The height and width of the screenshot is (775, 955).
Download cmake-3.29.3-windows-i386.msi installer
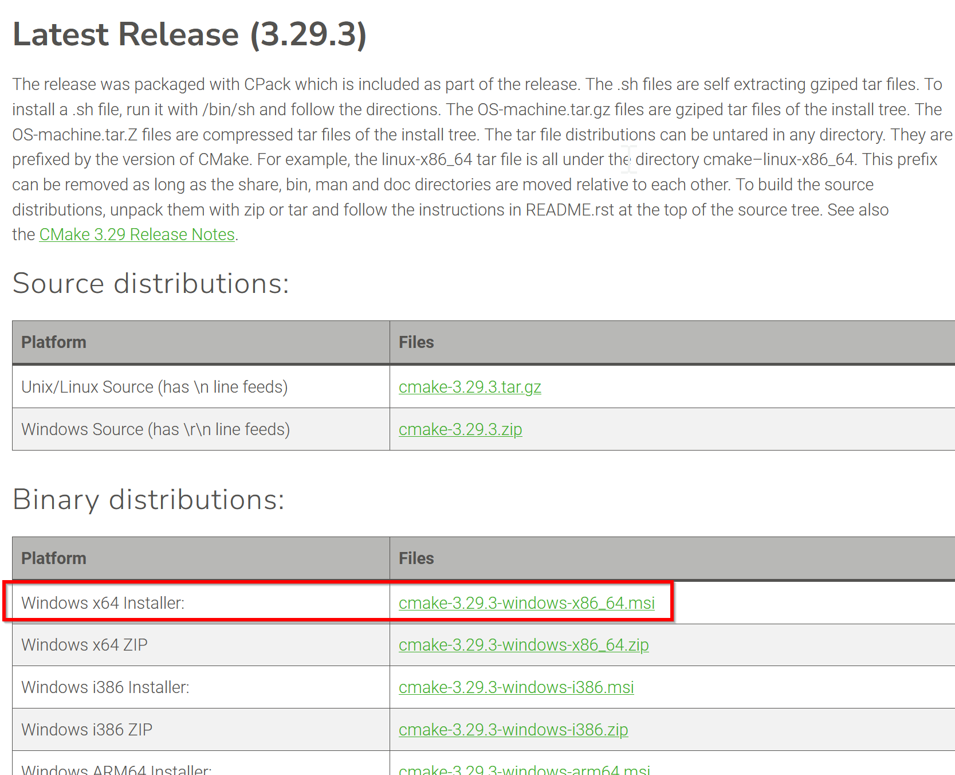click(516, 687)
